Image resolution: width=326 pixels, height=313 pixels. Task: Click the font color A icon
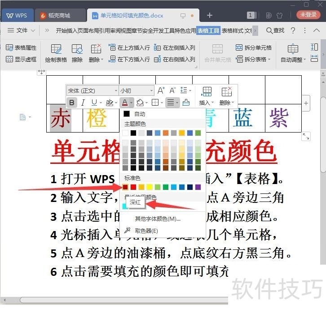pyautogui.click(x=124, y=103)
